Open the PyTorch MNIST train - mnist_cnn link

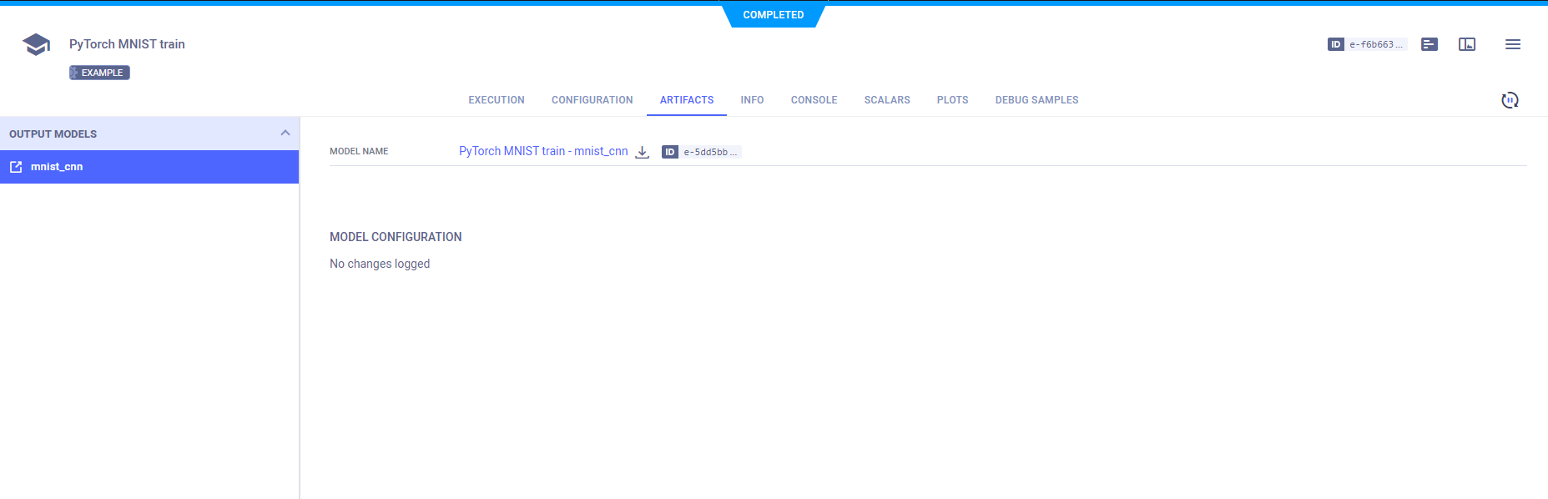click(x=543, y=151)
